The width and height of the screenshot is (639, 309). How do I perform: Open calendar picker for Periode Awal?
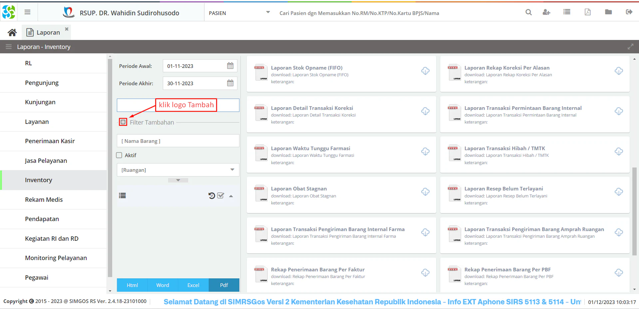tap(230, 66)
